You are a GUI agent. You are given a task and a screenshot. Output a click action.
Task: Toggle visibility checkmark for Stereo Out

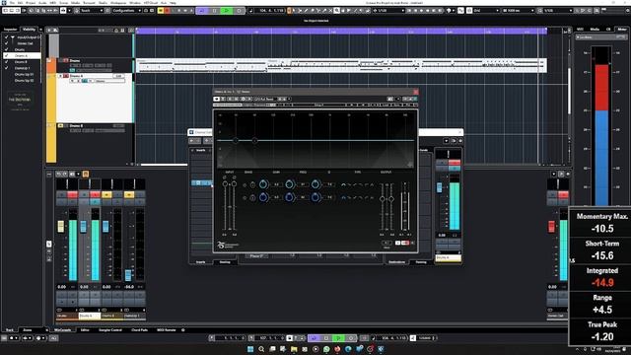coord(7,43)
